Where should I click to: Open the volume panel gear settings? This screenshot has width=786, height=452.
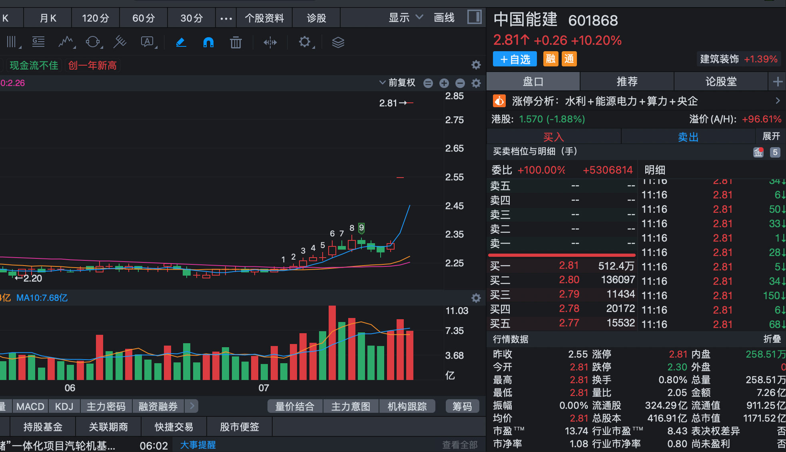(476, 298)
